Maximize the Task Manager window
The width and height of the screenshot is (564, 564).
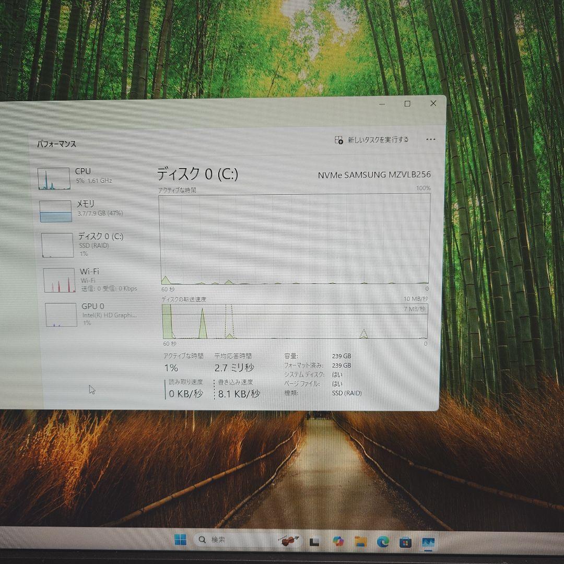[407, 103]
